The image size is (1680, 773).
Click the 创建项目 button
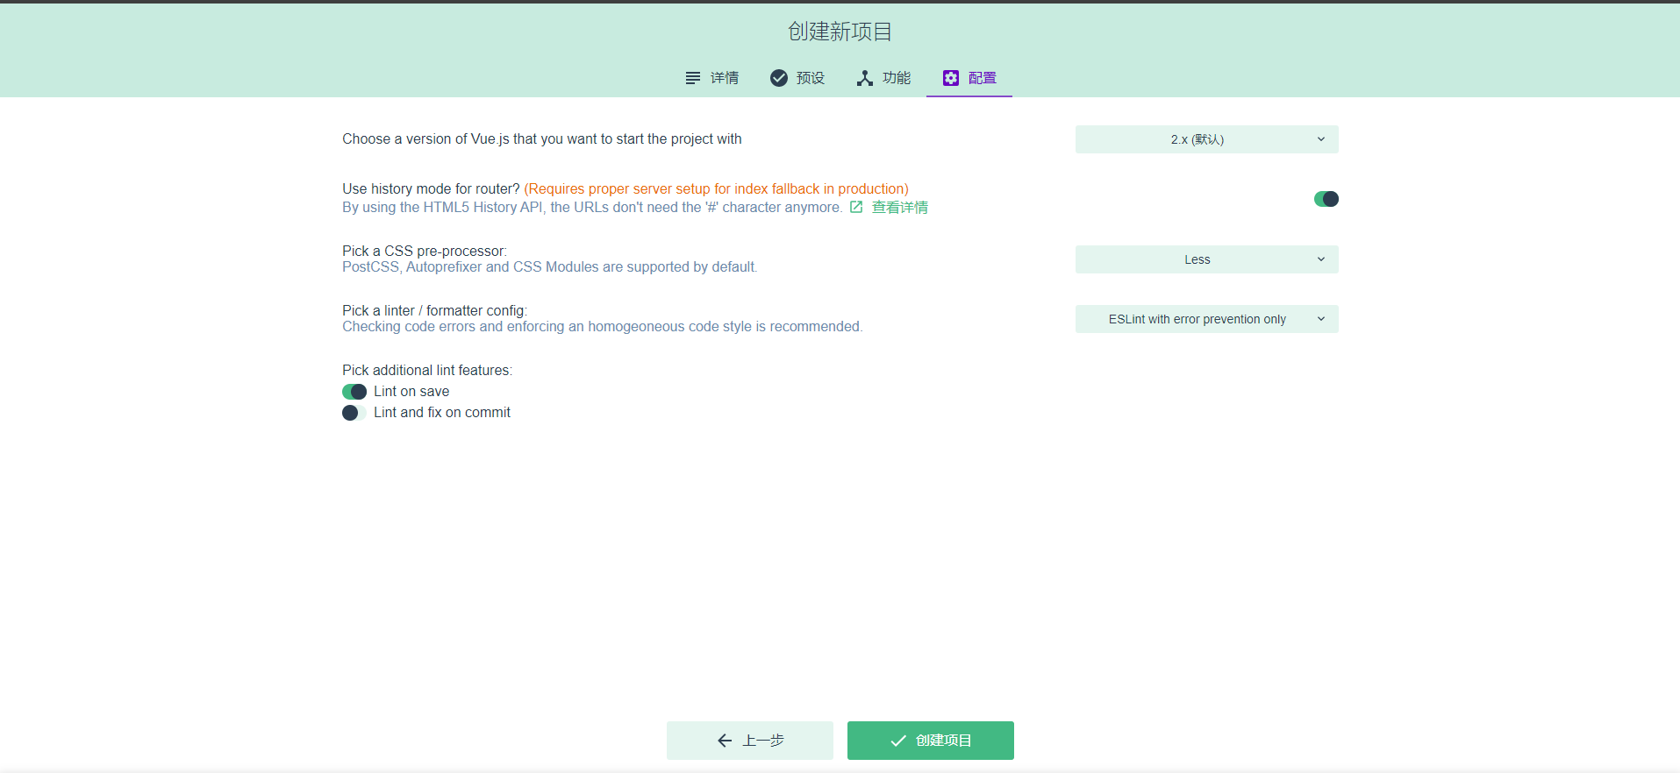click(x=931, y=741)
